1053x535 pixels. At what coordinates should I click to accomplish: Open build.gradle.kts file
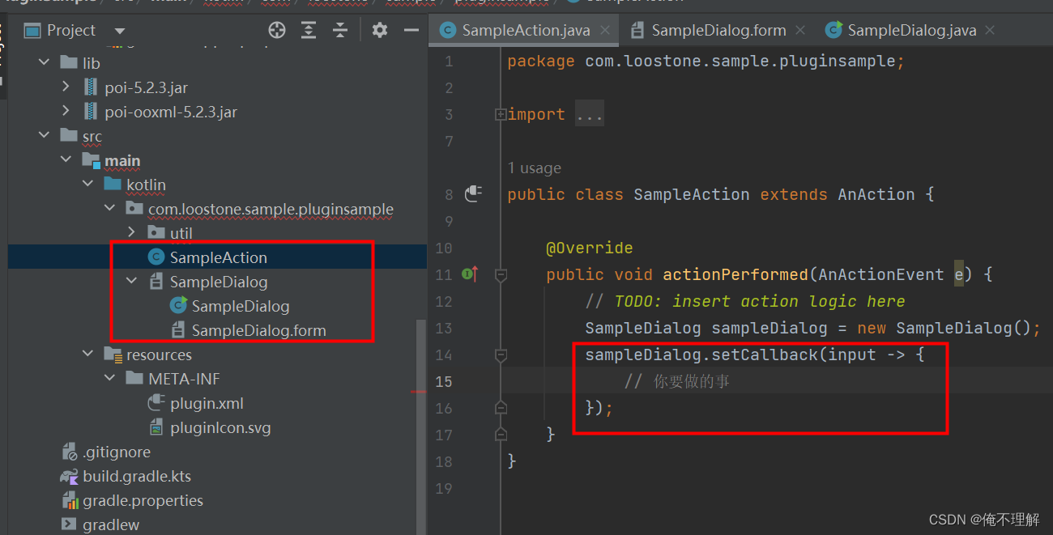click(x=137, y=476)
